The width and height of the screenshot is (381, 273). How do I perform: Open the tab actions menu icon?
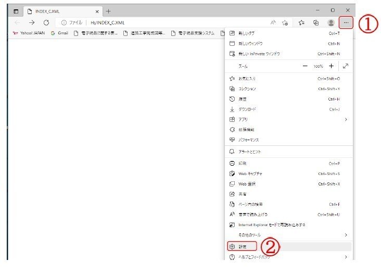click(x=16, y=11)
